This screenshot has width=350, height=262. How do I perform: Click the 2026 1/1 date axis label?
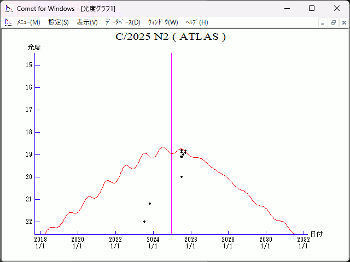pos(190,242)
